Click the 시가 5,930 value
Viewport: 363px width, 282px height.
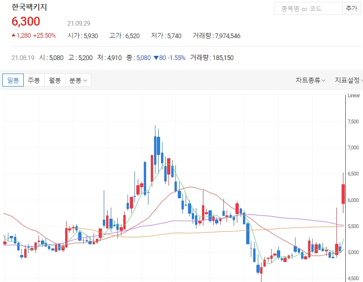pyautogui.click(x=83, y=36)
